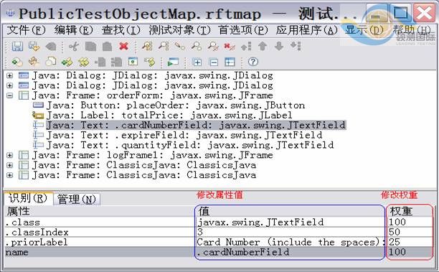Viewport: 439px width, 272px height.
Task: Select the totalPrice JLabel tree item
Action: (x=169, y=116)
